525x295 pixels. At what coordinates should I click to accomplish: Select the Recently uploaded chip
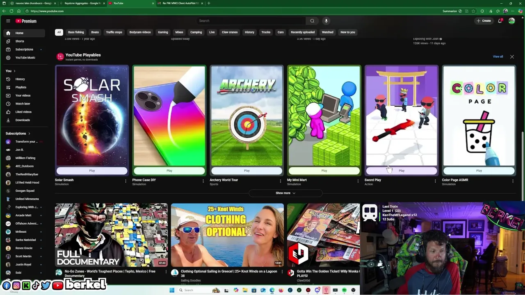[x=303, y=32]
